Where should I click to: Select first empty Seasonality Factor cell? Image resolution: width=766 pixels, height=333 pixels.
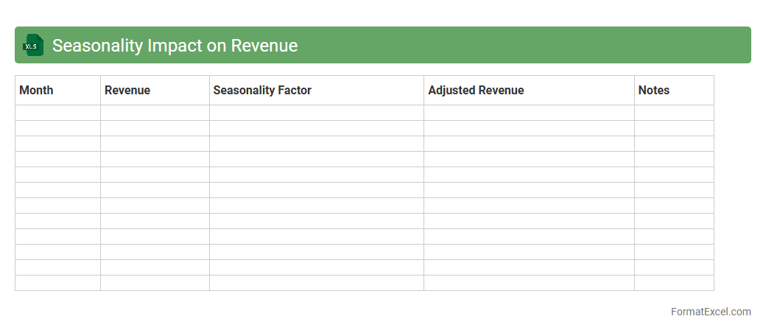316,113
